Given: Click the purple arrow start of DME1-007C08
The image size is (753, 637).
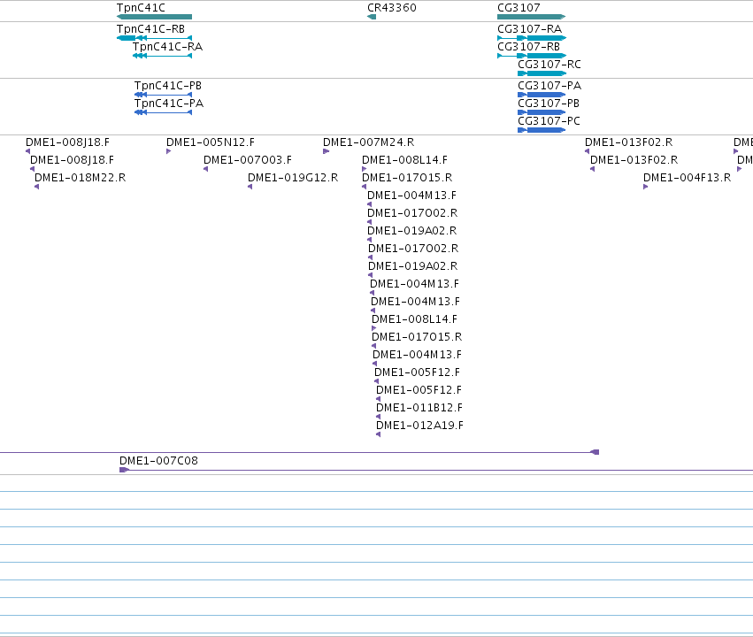Looking at the screenshot, I should click(124, 470).
